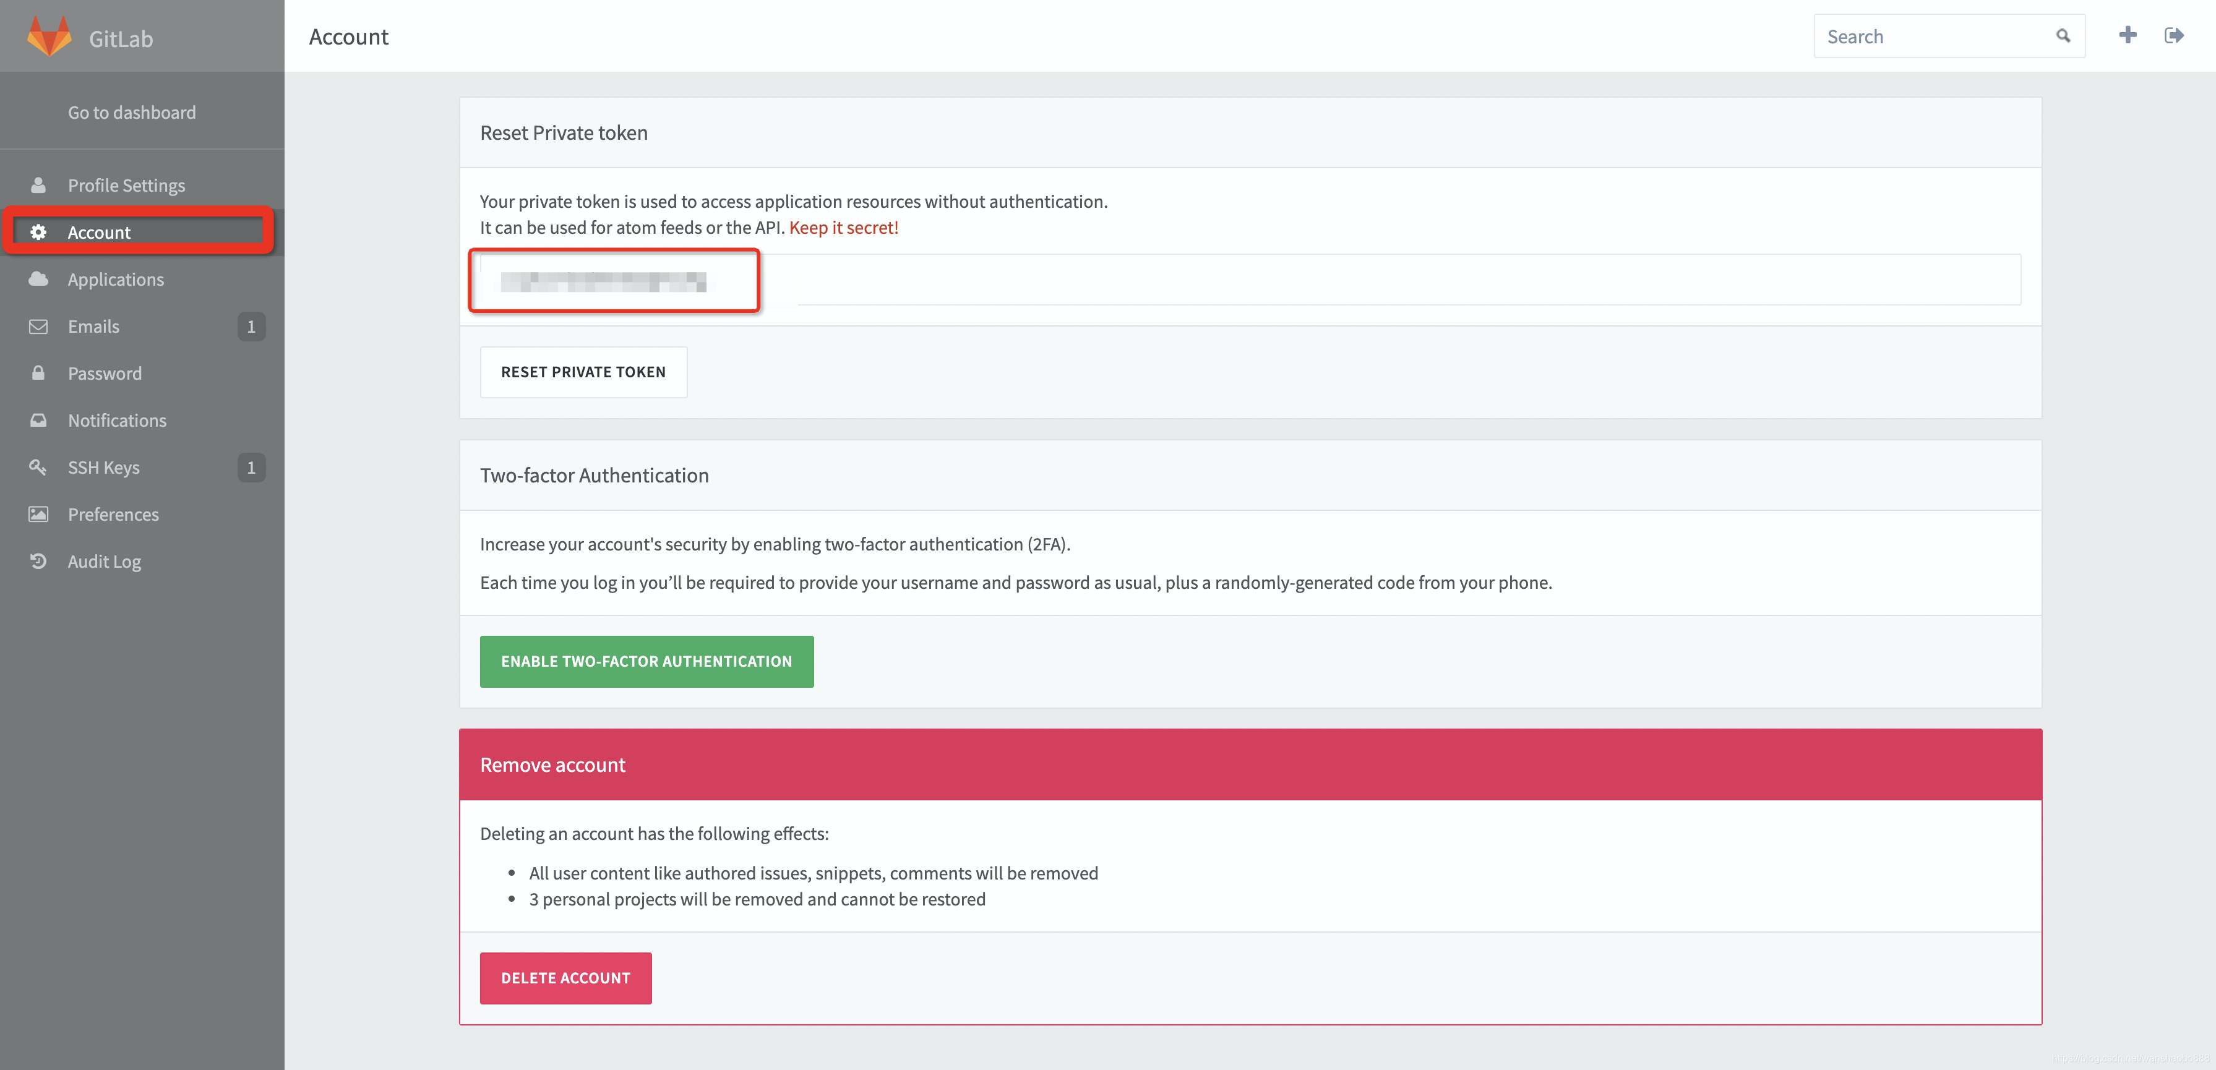Screen dimensions: 2216x1070
Task: Click 'All user content like authored issues' text
Action: pyautogui.click(x=813, y=873)
